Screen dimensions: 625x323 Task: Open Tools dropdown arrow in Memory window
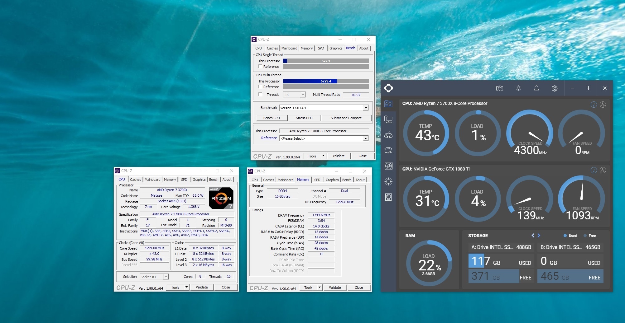pos(320,288)
